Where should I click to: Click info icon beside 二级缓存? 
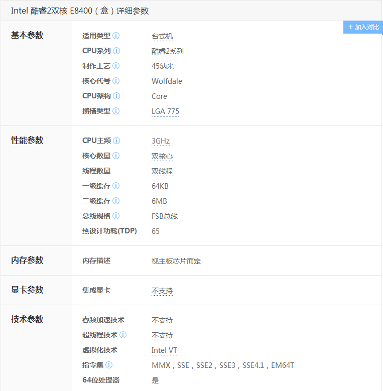point(116,201)
